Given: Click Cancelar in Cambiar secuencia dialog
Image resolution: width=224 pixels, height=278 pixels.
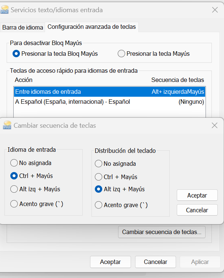Looking at the screenshot, I should [x=197, y=210].
